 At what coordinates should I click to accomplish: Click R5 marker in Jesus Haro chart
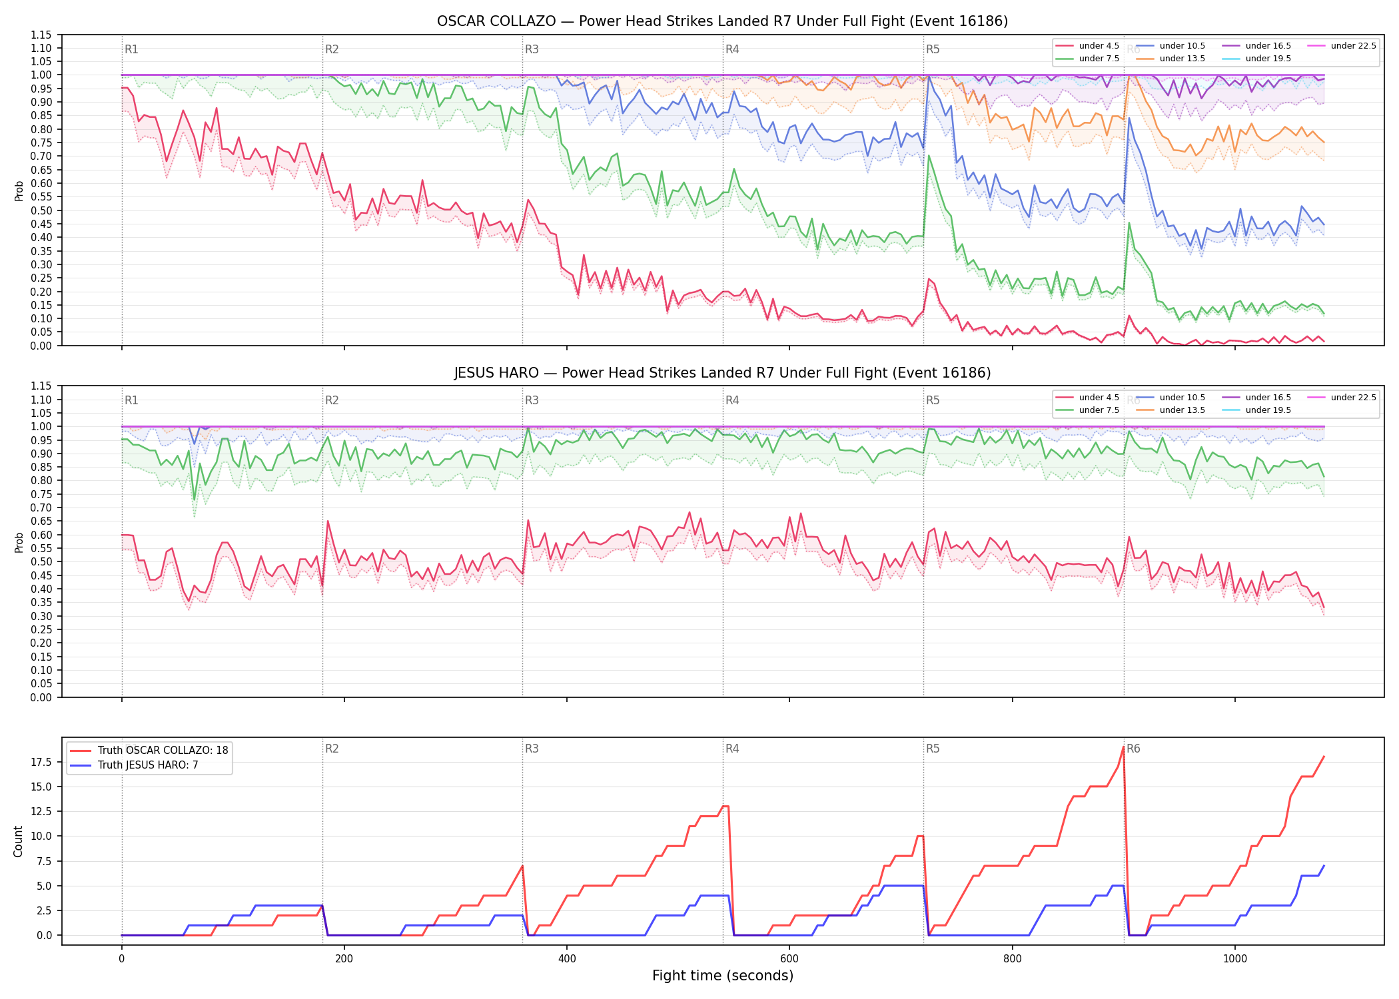pyautogui.click(x=933, y=400)
